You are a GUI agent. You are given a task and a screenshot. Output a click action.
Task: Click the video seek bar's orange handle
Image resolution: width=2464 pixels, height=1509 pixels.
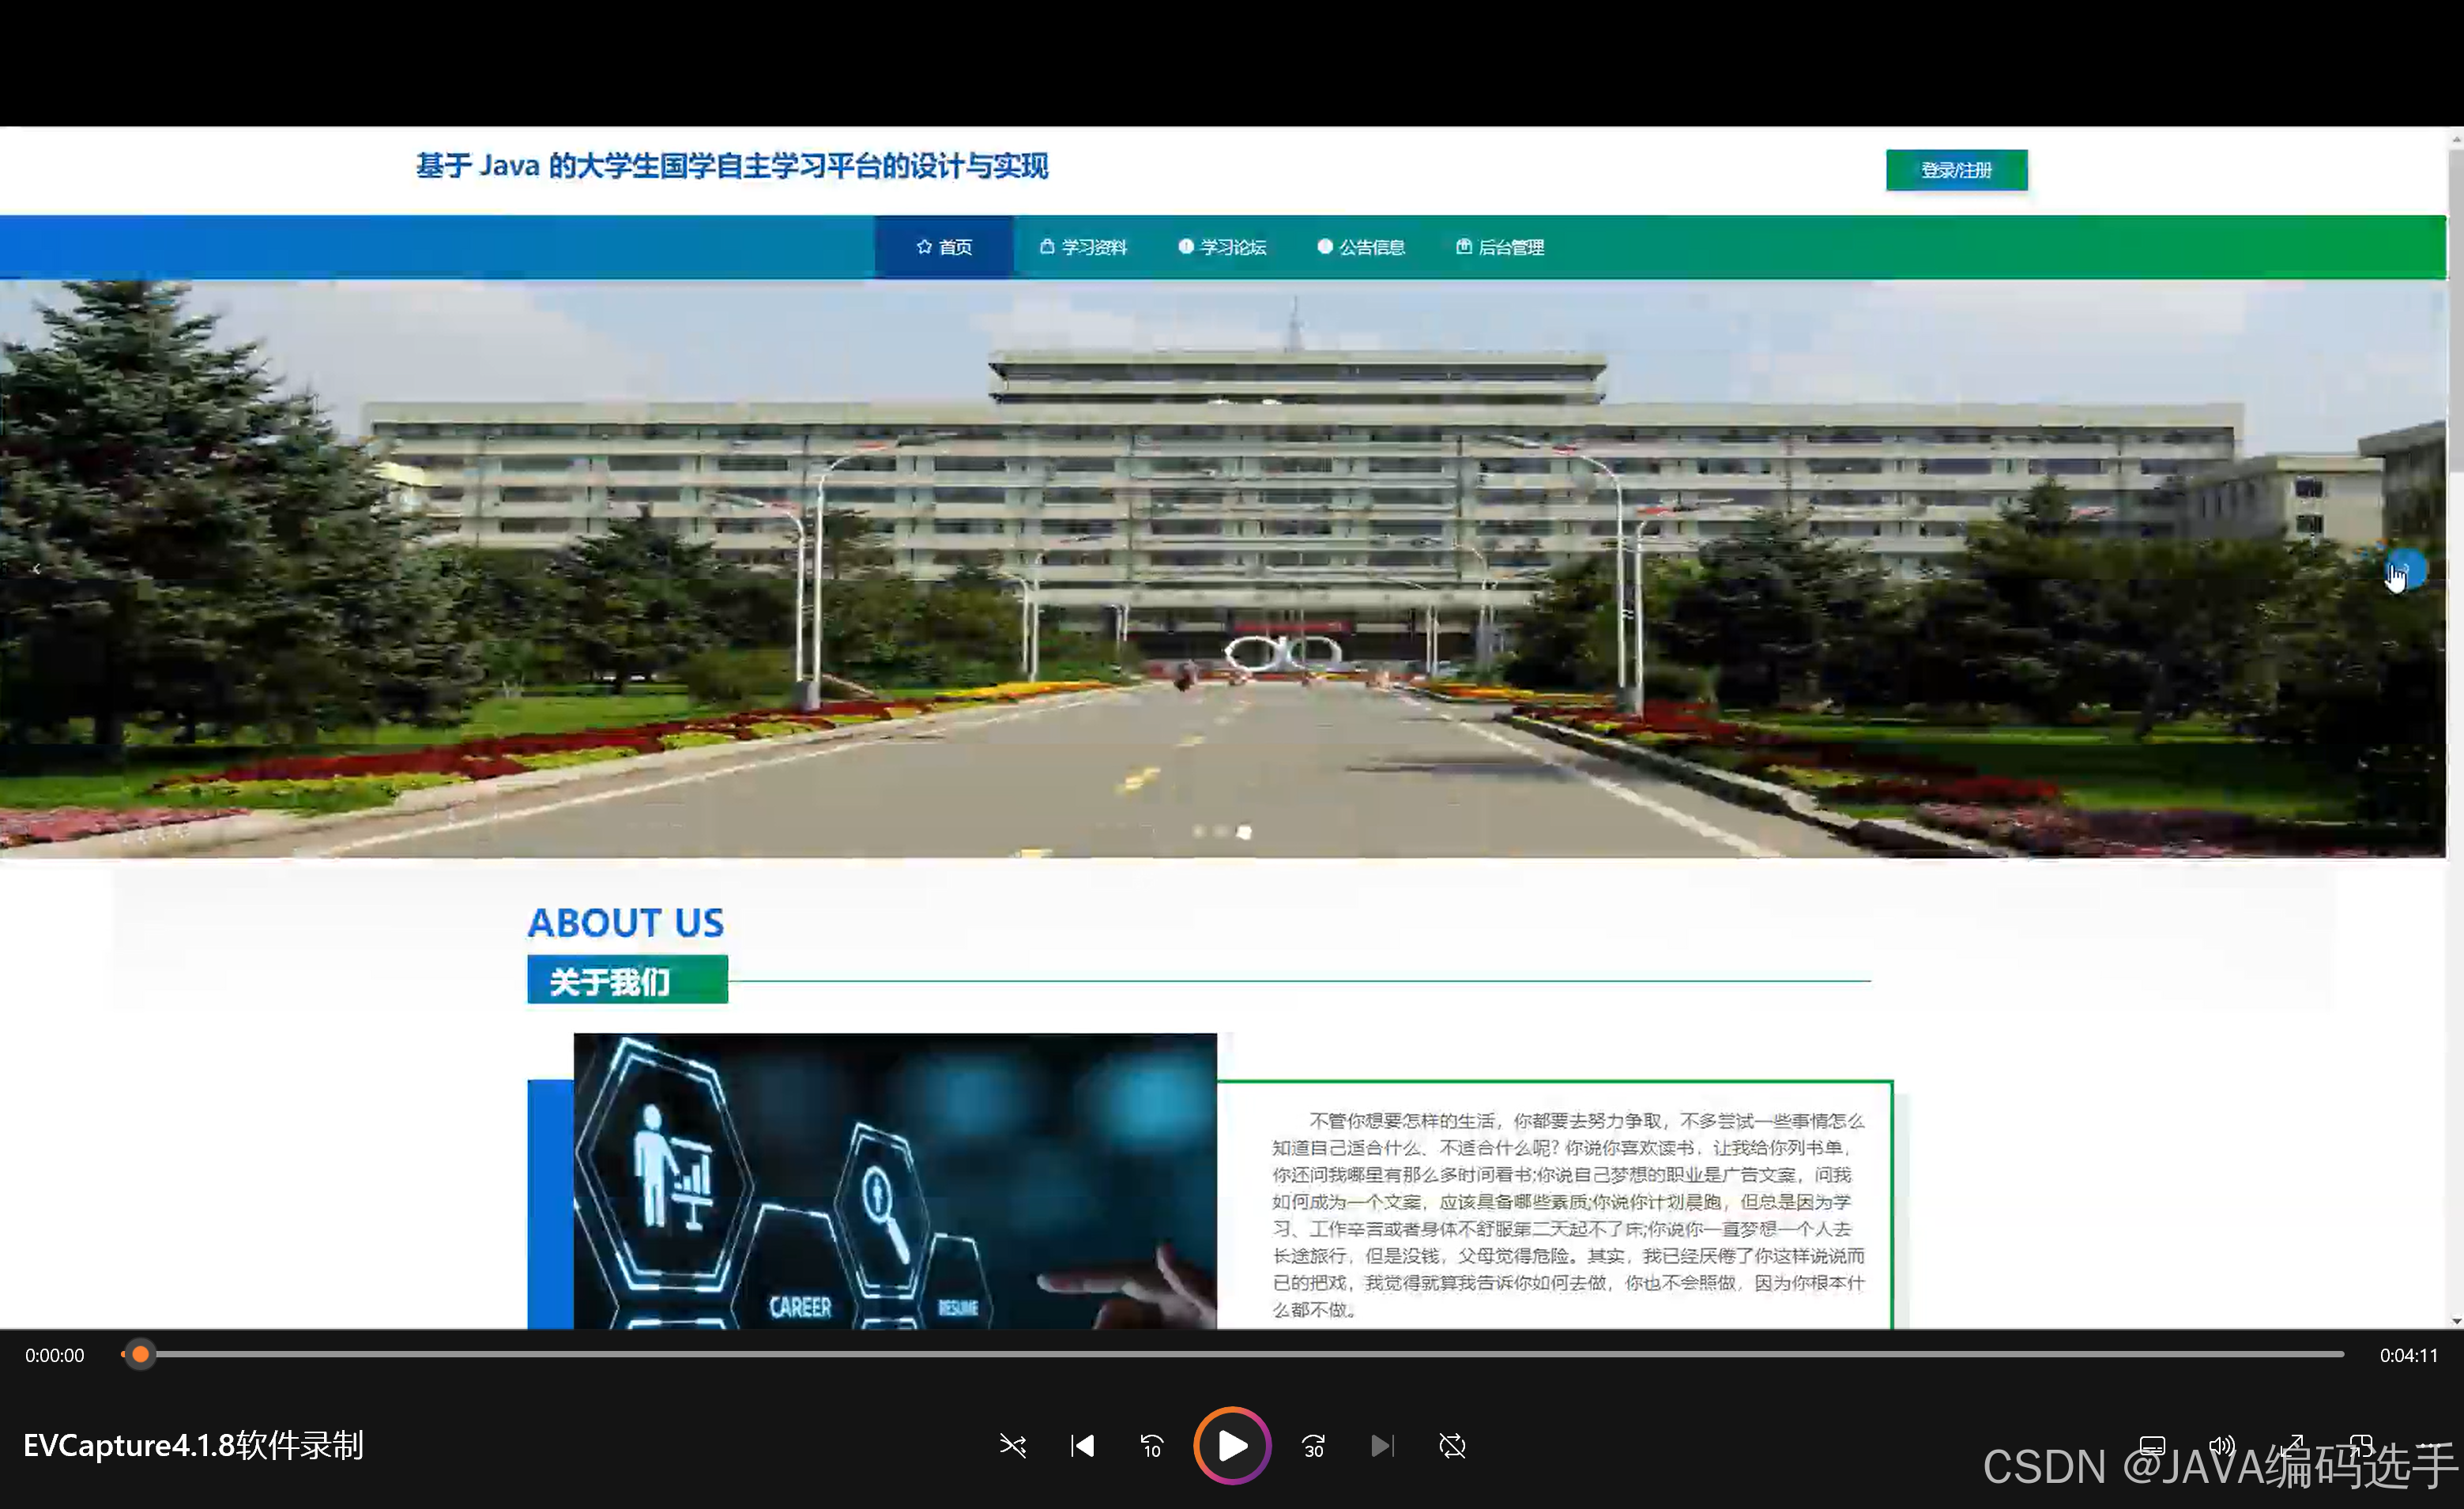click(x=140, y=1355)
